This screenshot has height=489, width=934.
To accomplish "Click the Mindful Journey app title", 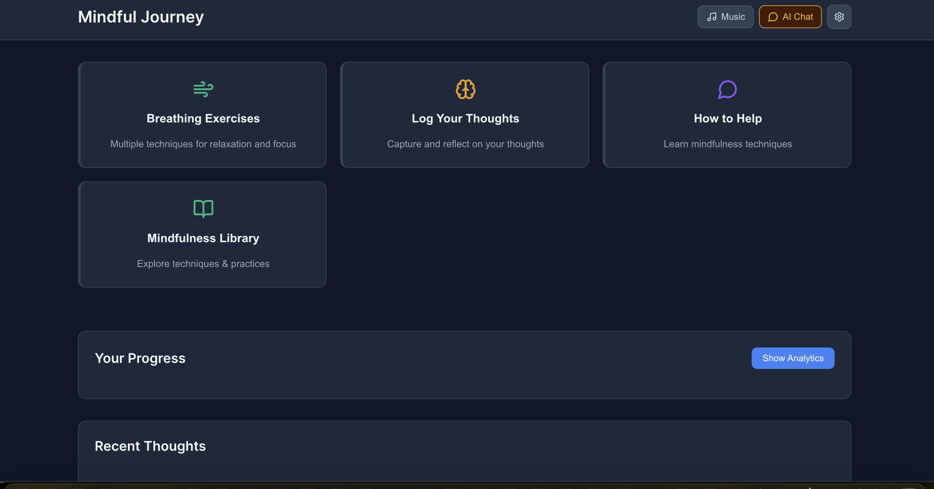I will pyautogui.click(x=141, y=17).
